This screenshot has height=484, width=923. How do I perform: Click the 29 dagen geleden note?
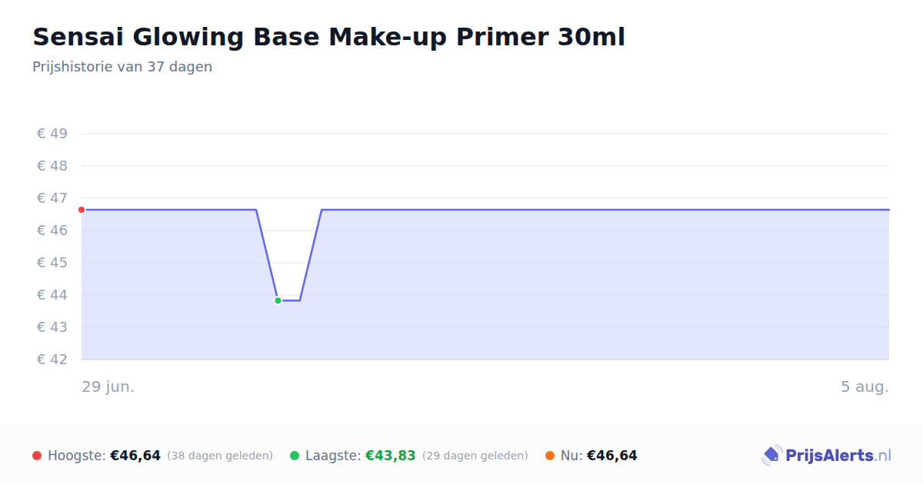[x=475, y=456]
